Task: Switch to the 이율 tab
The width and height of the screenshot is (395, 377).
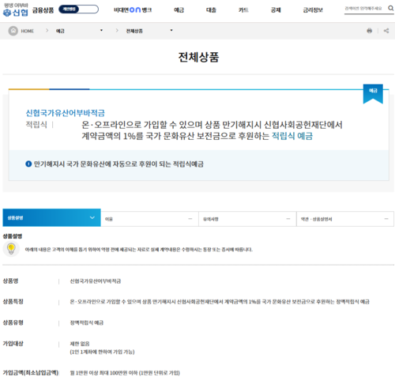Action: [149, 219]
